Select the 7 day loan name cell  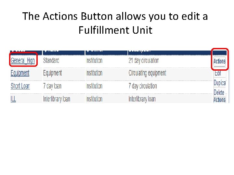(52, 86)
